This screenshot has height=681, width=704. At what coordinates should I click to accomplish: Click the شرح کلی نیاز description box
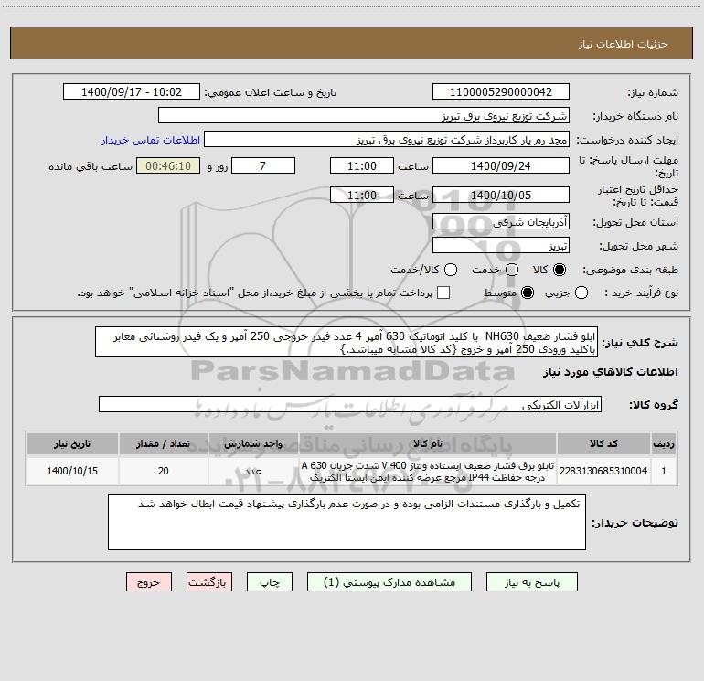[x=347, y=343]
